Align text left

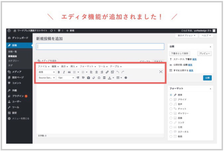pos(91,72)
